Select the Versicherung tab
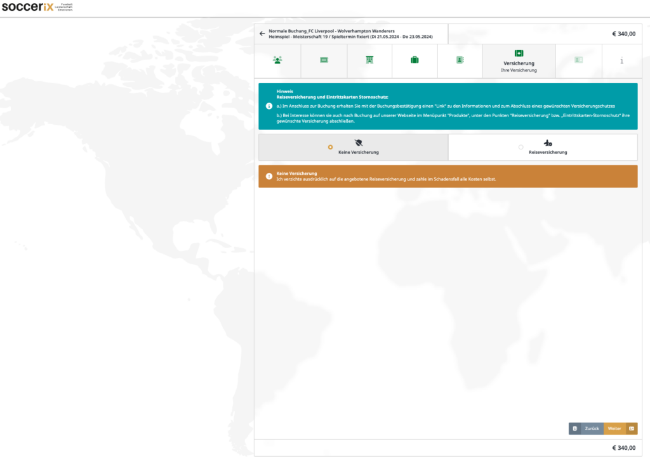The image size is (650, 465). tap(519, 61)
